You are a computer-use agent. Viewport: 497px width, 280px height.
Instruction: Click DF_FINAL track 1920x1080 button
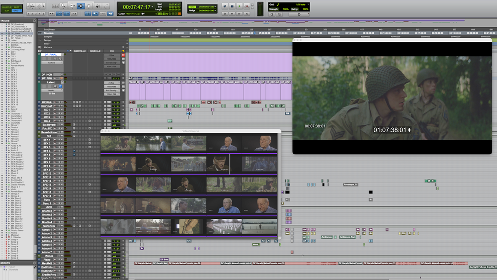pyautogui.click(x=112, y=59)
